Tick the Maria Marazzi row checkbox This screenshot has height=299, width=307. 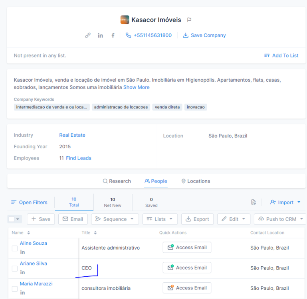coord(15,289)
